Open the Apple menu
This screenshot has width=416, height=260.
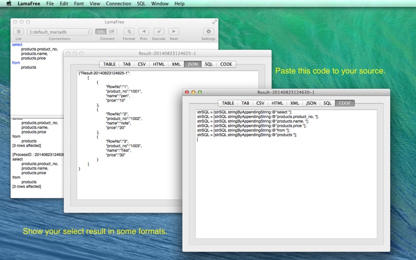(9, 4)
